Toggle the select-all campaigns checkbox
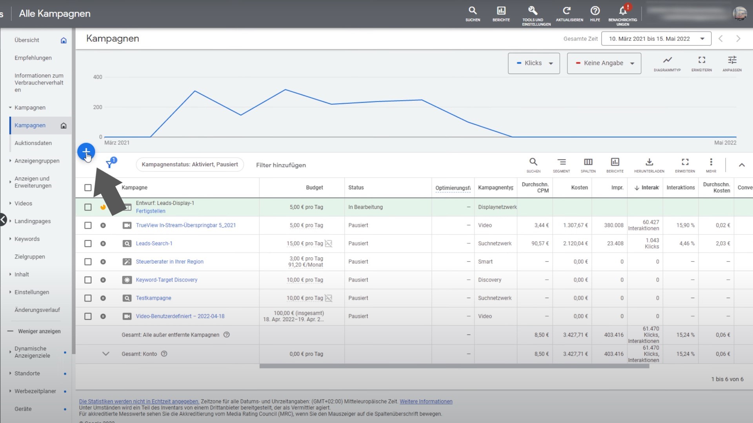This screenshot has height=423, width=753. click(x=88, y=188)
